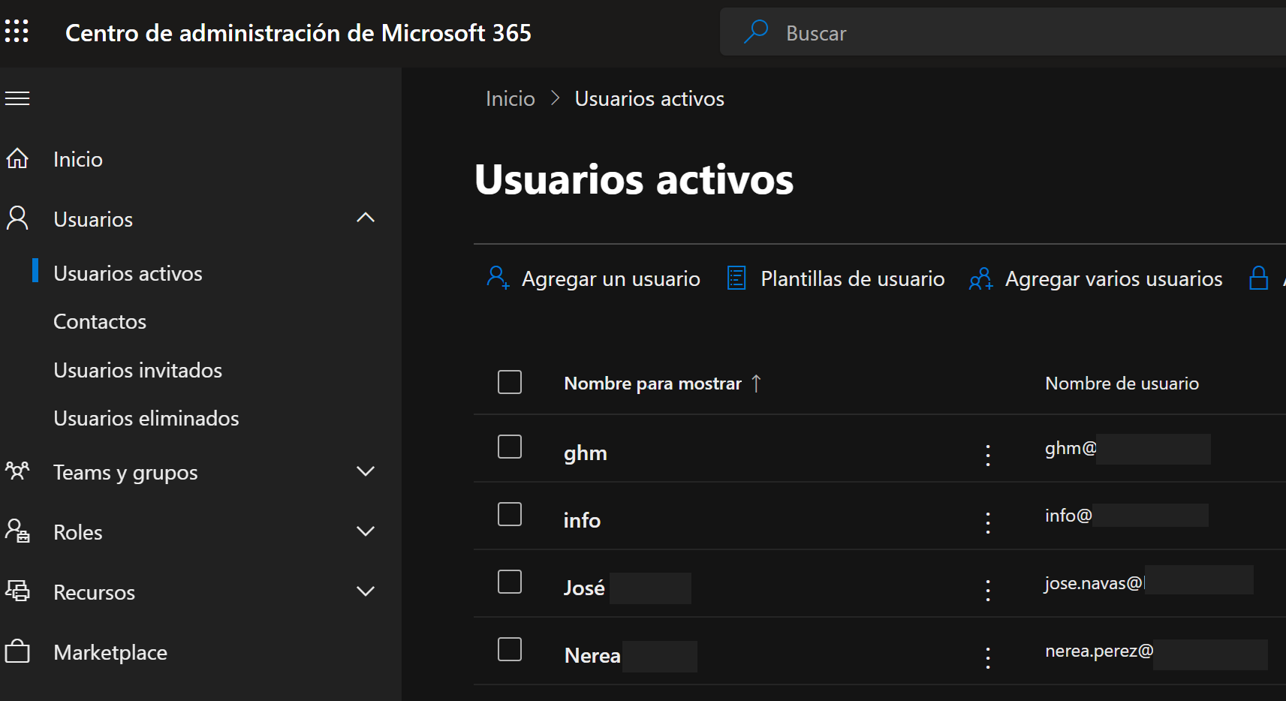
Task: Go to Usuarios eliminados in sidebar
Action: click(146, 418)
